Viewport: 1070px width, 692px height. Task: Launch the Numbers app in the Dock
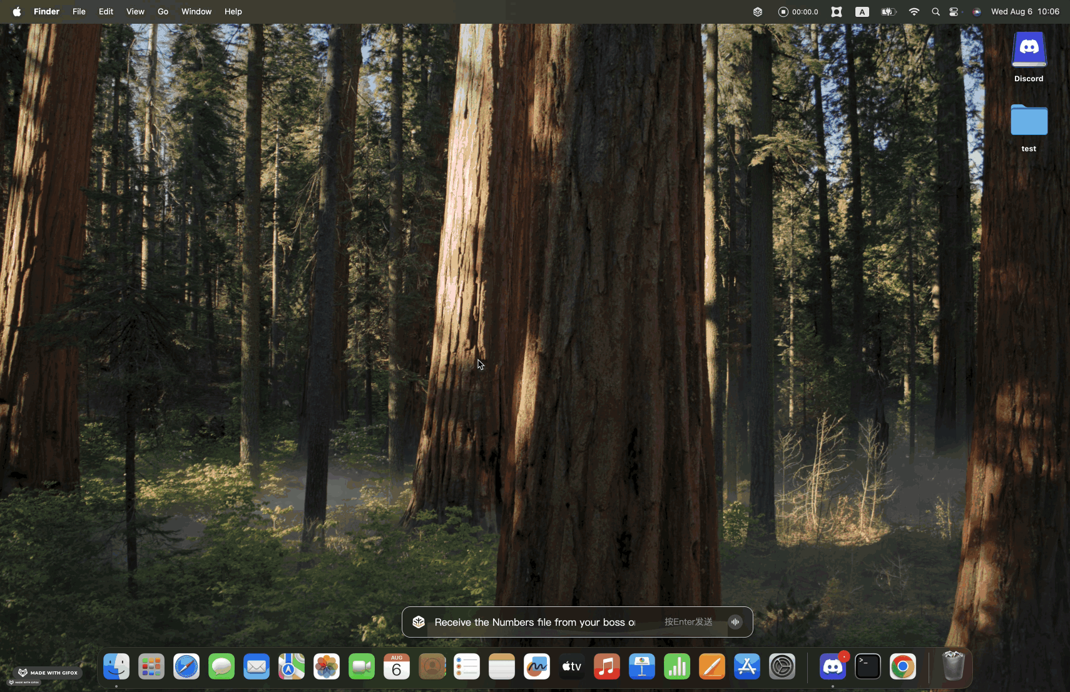coord(676,666)
